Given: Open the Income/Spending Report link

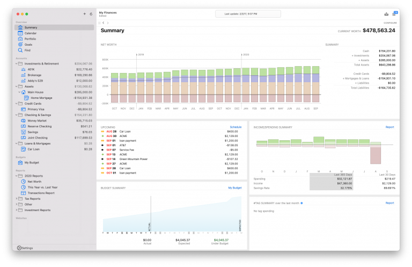Looking at the screenshot, I should (389, 127).
